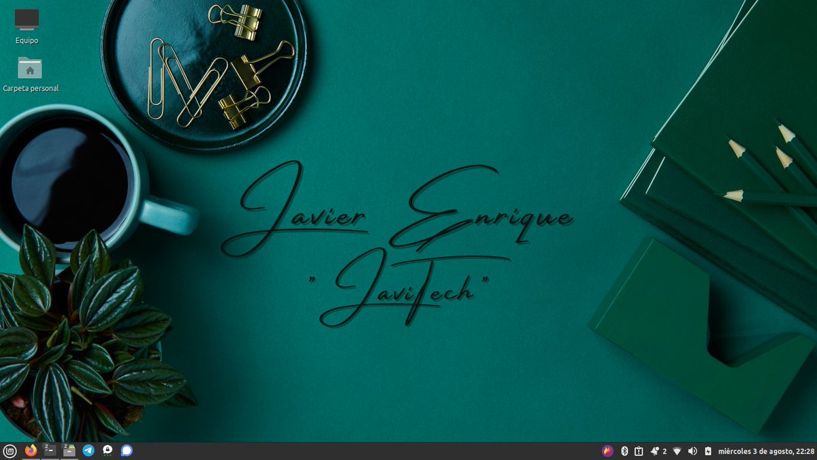The width and height of the screenshot is (817, 460).
Task: Select an empty area of the desktop
Action: point(408,395)
